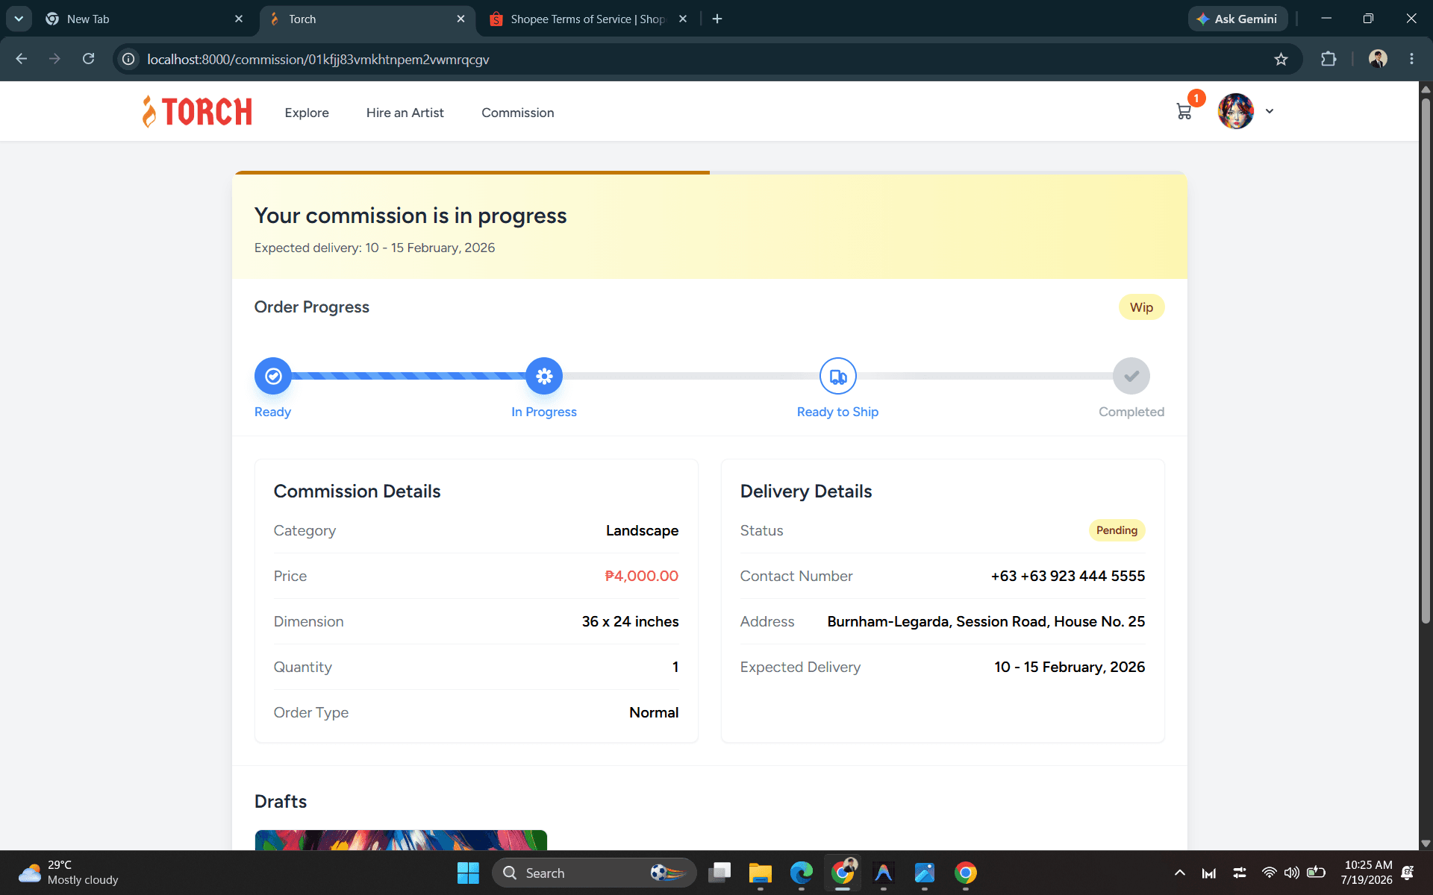Click the Completed step check icon
The width and height of the screenshot is (1433, 895).
[1131, 376]
